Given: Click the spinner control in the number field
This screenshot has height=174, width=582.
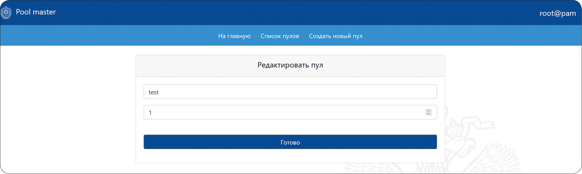Looking at the screenshot, I should pos(428,112).
